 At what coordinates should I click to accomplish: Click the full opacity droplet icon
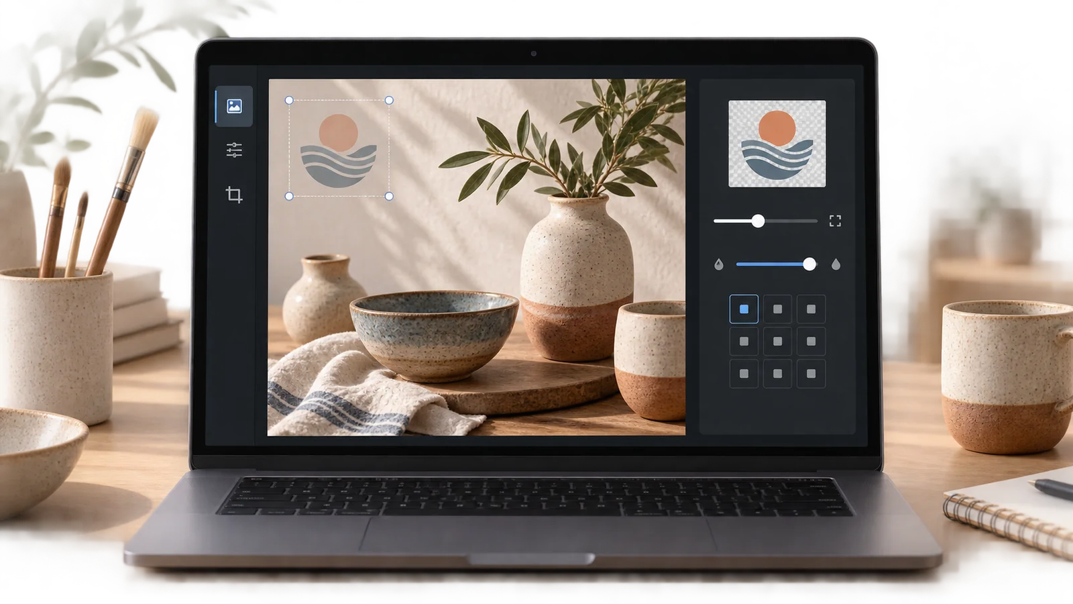point(836,264)
